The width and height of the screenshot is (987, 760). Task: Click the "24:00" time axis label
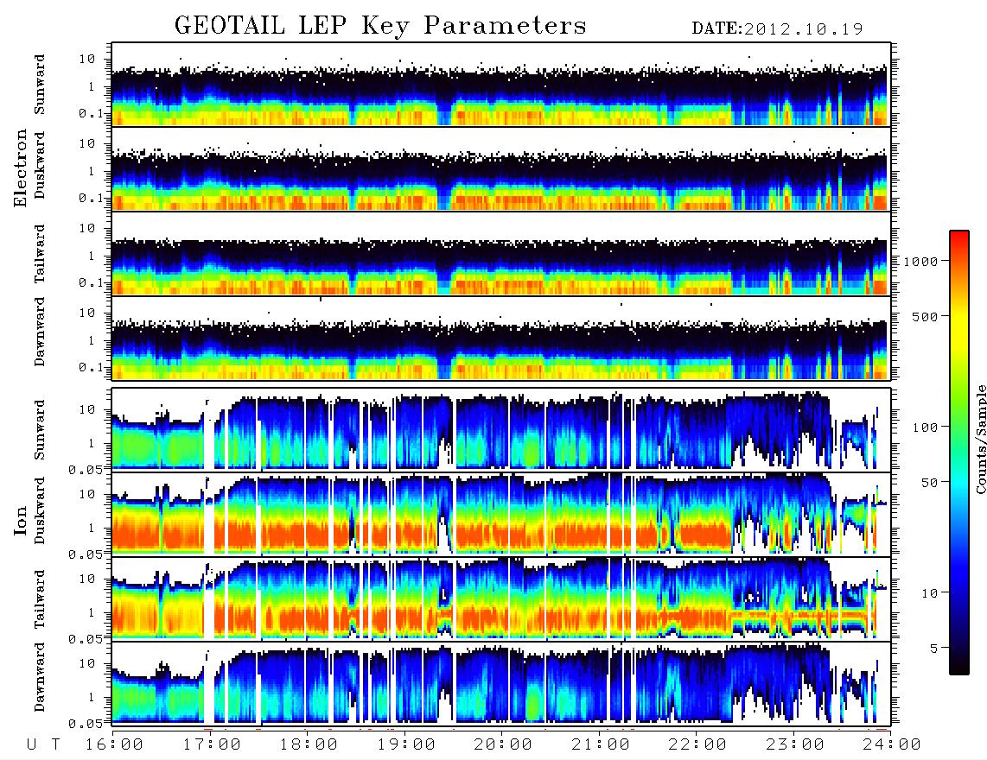coord(892,744)
